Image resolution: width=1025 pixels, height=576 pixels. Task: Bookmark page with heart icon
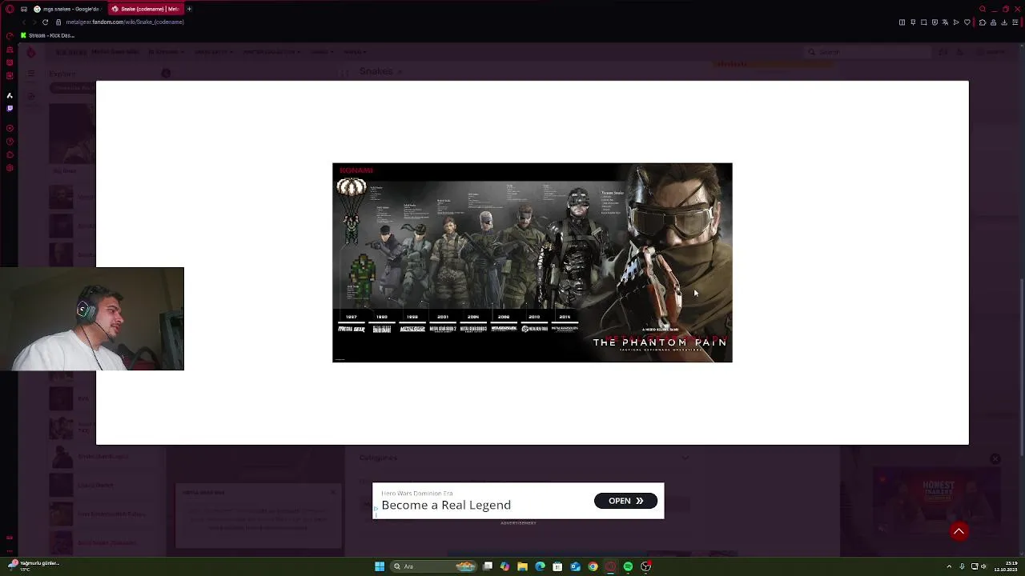(967, 22)
